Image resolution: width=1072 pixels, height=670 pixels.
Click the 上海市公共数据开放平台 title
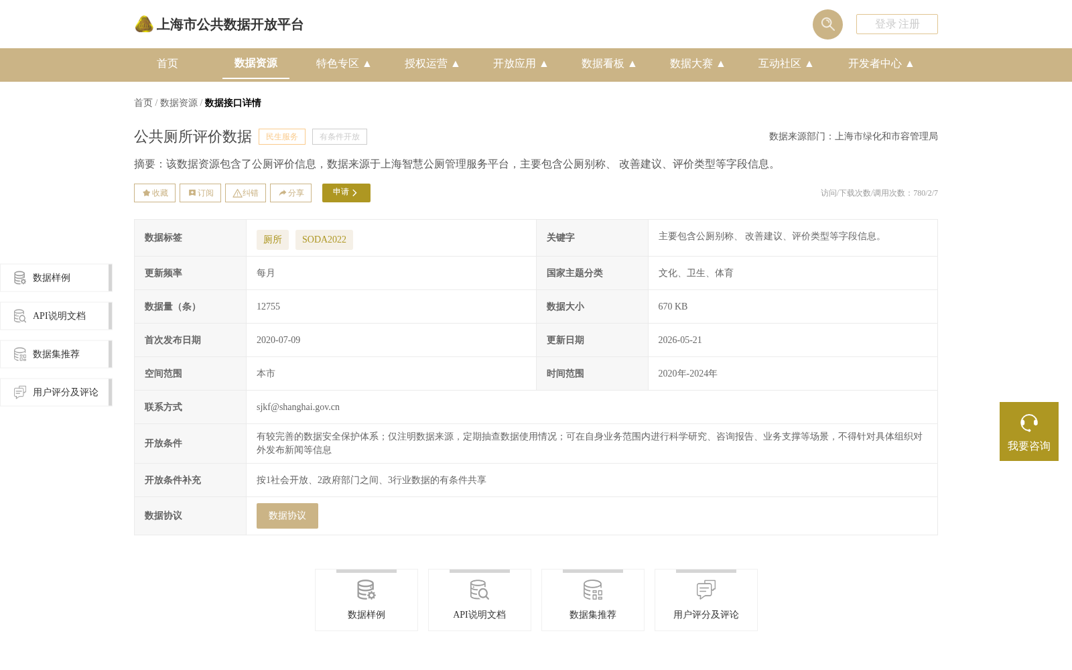230,25
